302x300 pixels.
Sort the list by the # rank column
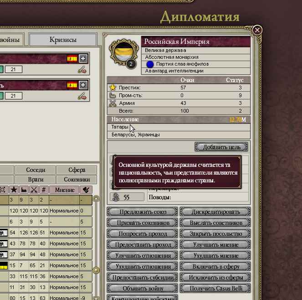pos(43,190)
